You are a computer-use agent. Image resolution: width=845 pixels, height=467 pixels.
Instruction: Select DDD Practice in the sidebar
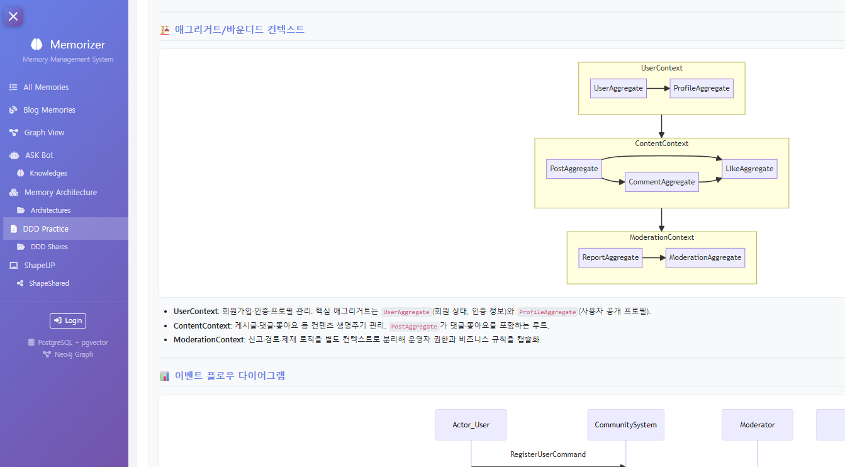pyautogui.click(x=45, y=229)
